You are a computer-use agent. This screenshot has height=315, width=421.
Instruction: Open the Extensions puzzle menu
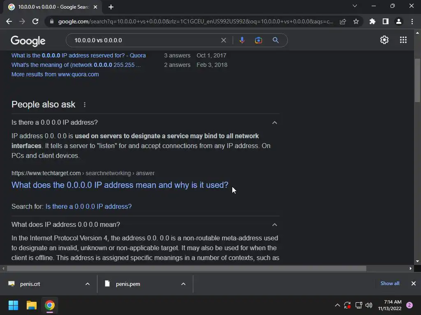[x=372, y=21]
